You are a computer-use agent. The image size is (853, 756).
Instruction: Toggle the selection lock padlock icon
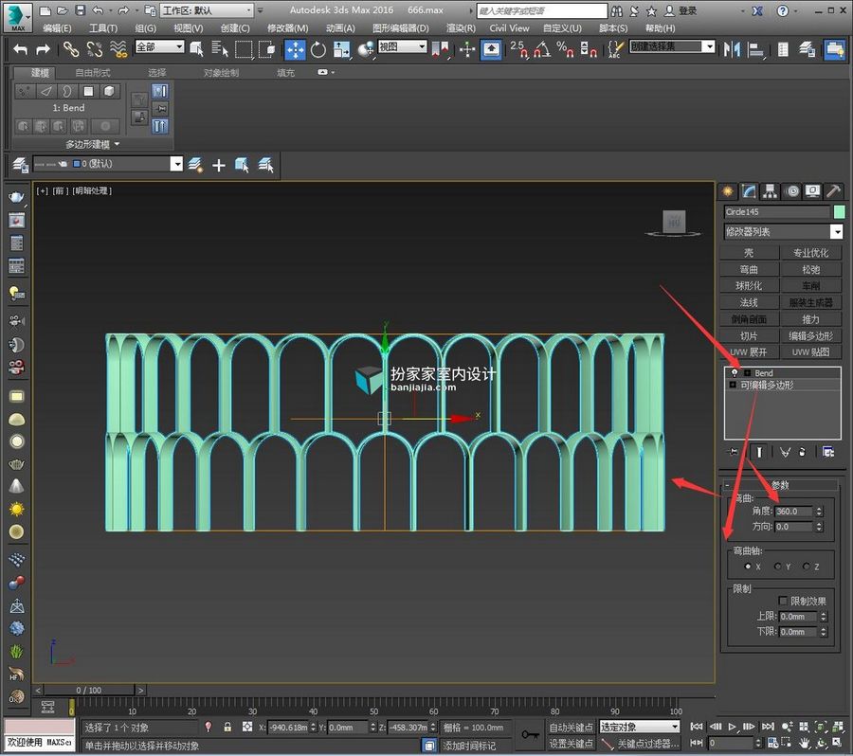coord(227,728)
